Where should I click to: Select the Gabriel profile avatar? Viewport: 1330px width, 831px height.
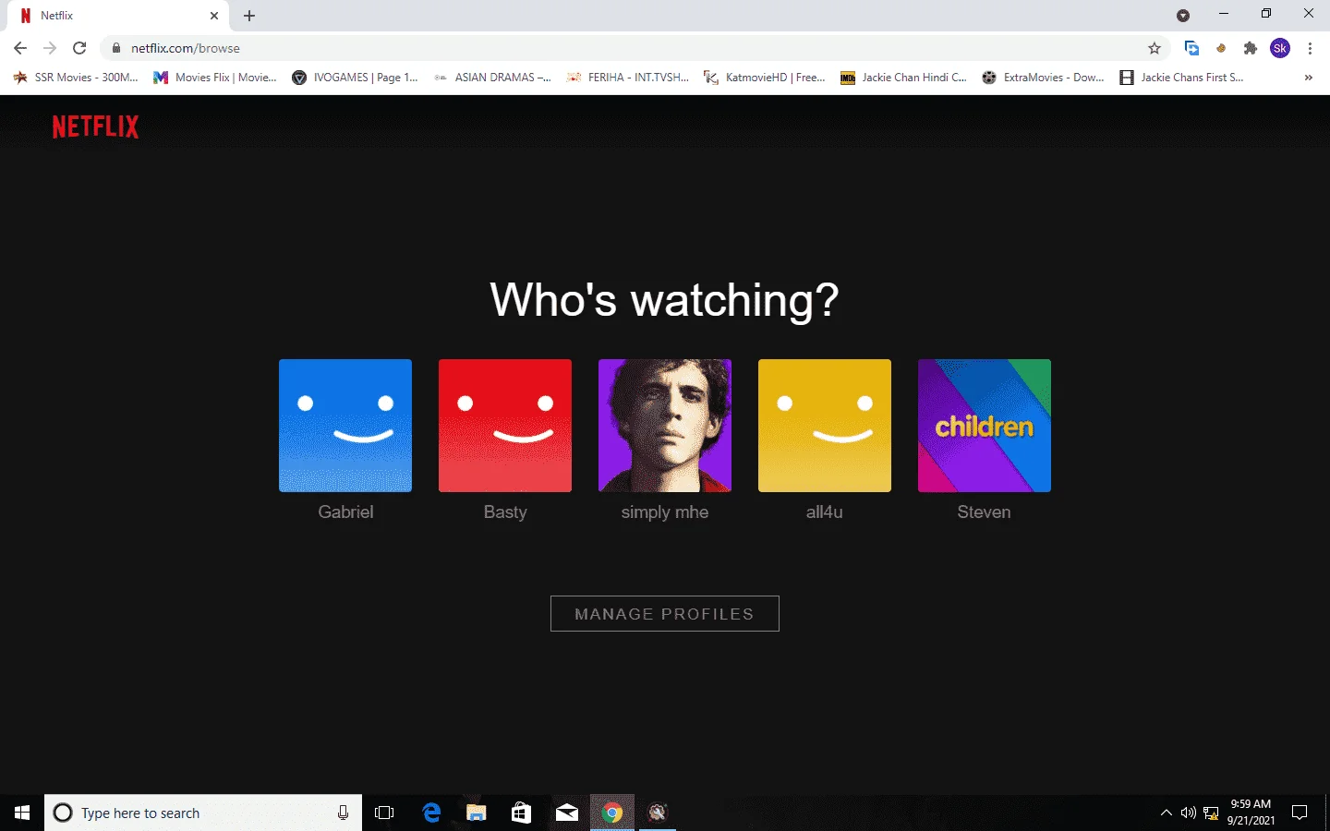[x=345, y=426]
